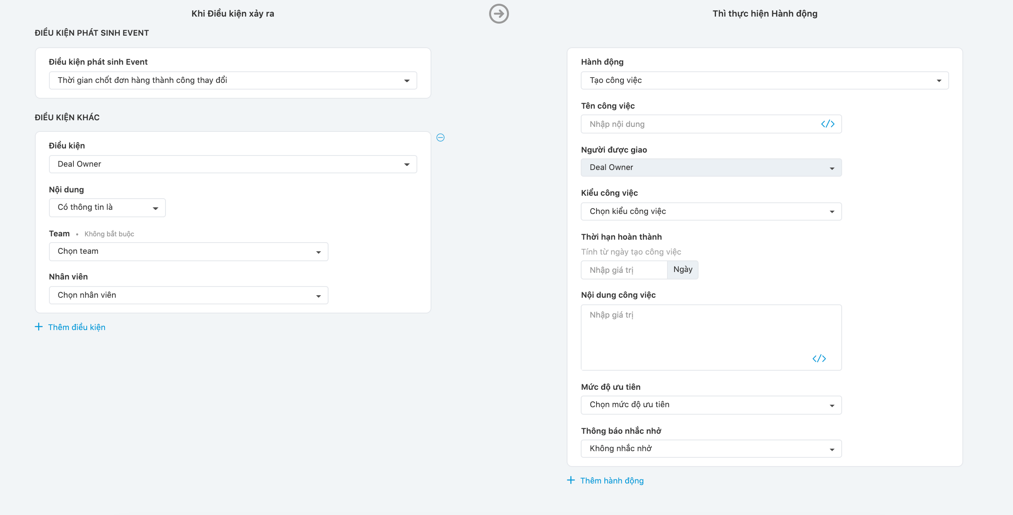Click the Thêm hành động link
Image resolution: width=1013 pixels, height=515 pixels.
pyautogui.click(x=612, y=481)
